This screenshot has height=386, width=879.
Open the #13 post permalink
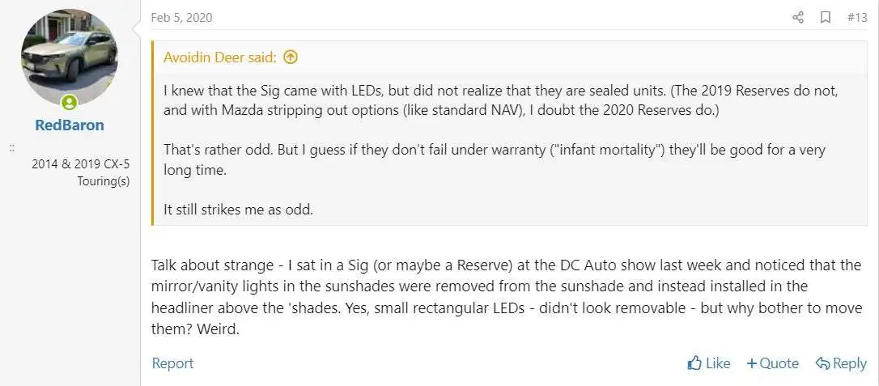[857, 17]
